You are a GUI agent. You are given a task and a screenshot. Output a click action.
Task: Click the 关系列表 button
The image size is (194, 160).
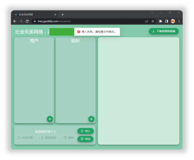(25, 138)
